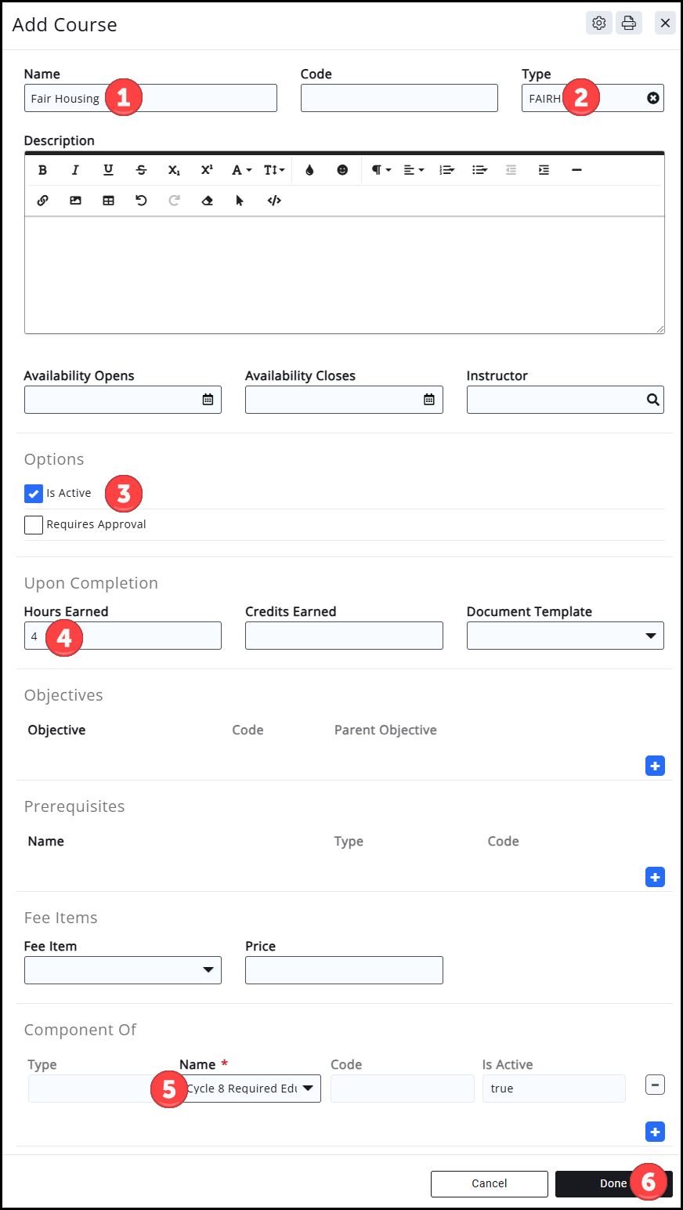Insert a link using the link icon
This screenshot has height=1210, width=683.
43,201
